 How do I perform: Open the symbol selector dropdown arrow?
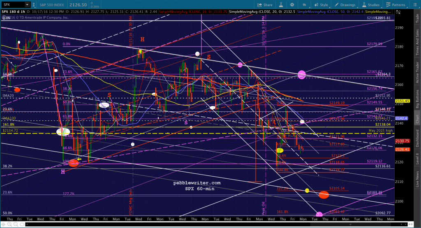tap(27, 5)
